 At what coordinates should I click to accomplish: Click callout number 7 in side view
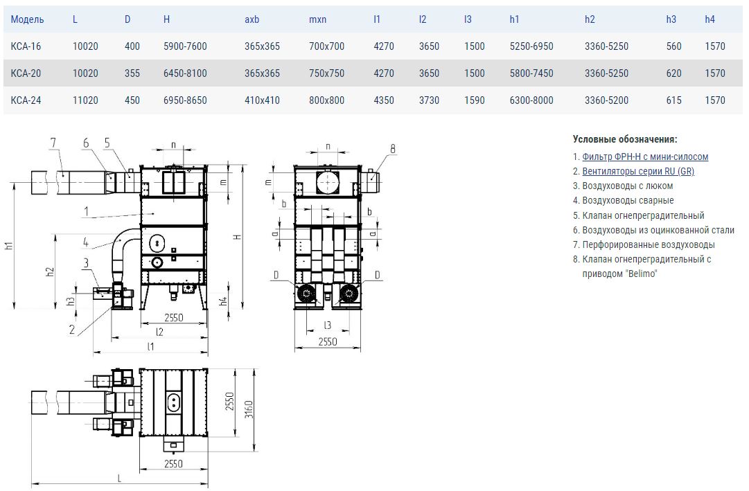[x=53, y=143]
